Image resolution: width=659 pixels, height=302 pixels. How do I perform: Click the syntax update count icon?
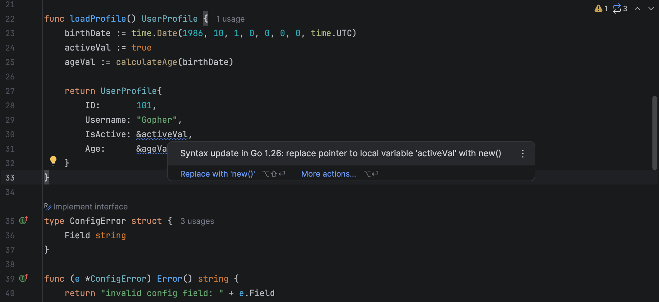(x=617, y=9)
